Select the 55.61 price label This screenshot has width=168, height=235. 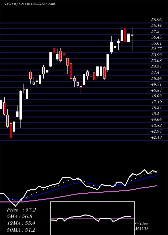tap(156, 43)
